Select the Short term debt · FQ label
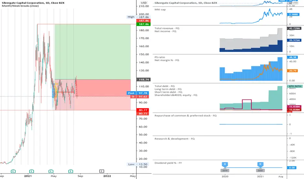 tap(169, 92)
